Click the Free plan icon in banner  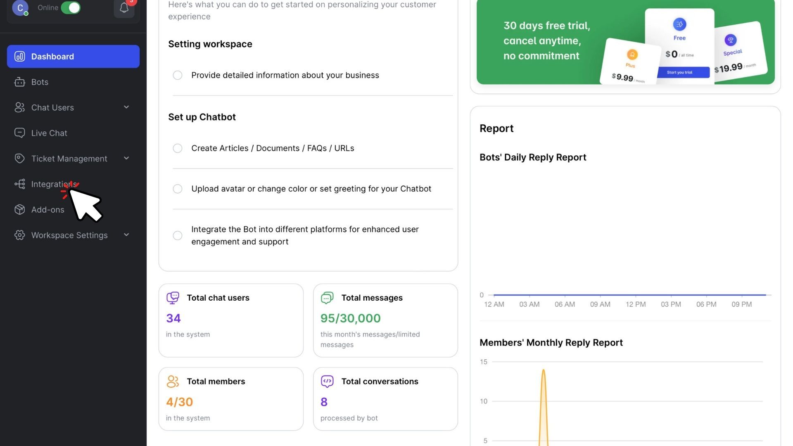click(x=679, y=24)
